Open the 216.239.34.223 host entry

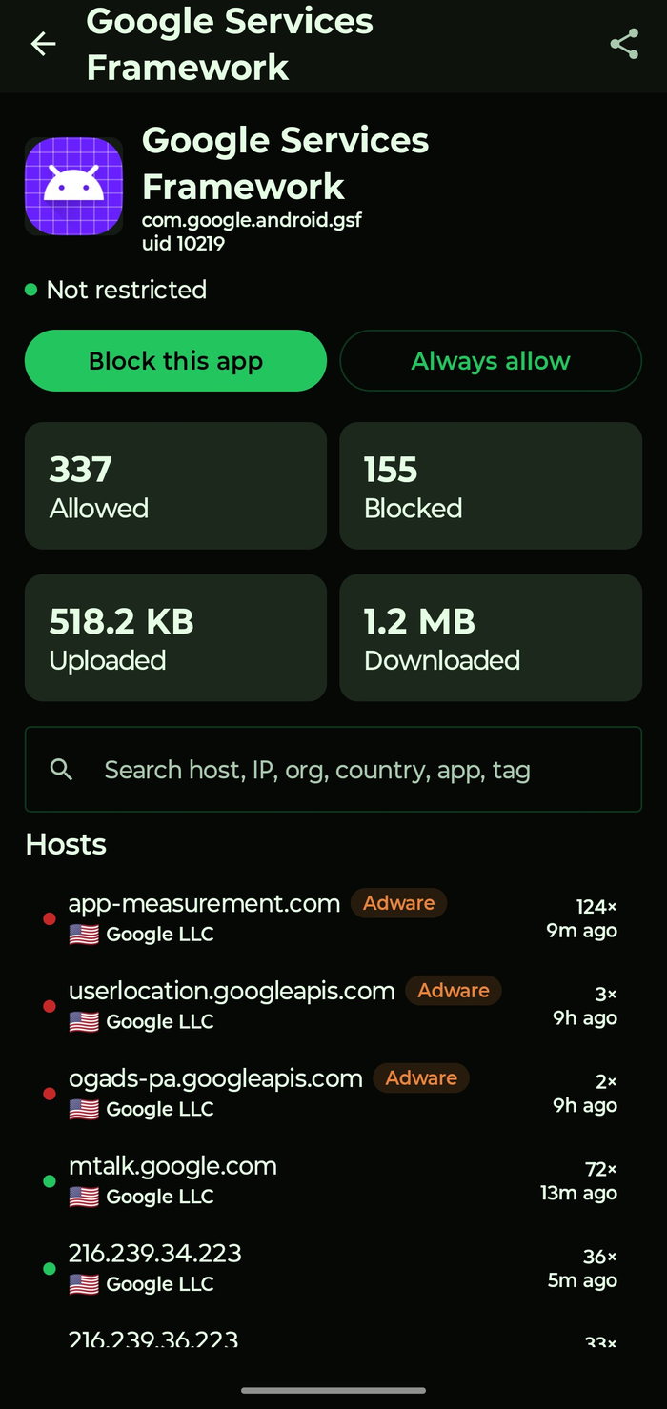[x=333, y=1269]
